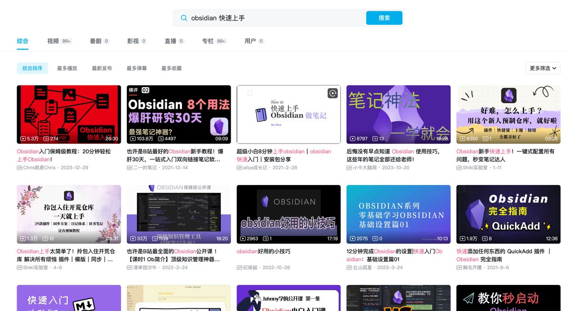The image size is (568, 311).
Task: Visit uploader 清单控沙牛
Action: [x=145, y=267]
